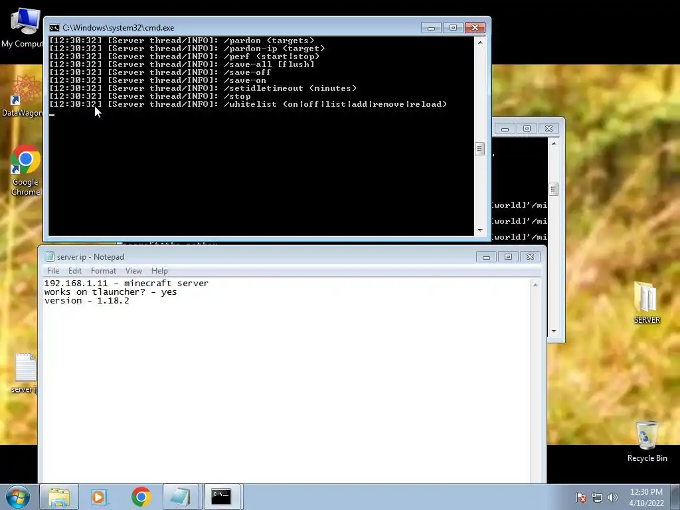
Task: Click the '/save-off' console output line
Action: [161, 72]
